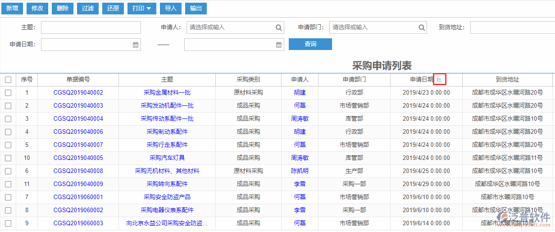555x232 pixels.
Task: Open document link CGSQ2019060001
Action: (78, 197)
